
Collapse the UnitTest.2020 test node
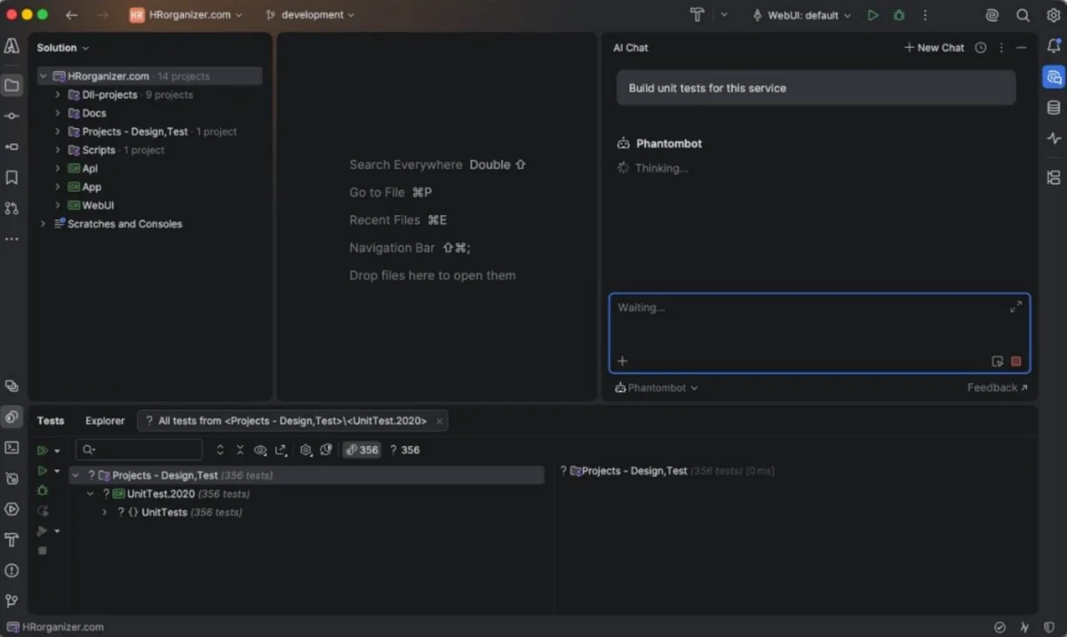[x=90, y=494]
